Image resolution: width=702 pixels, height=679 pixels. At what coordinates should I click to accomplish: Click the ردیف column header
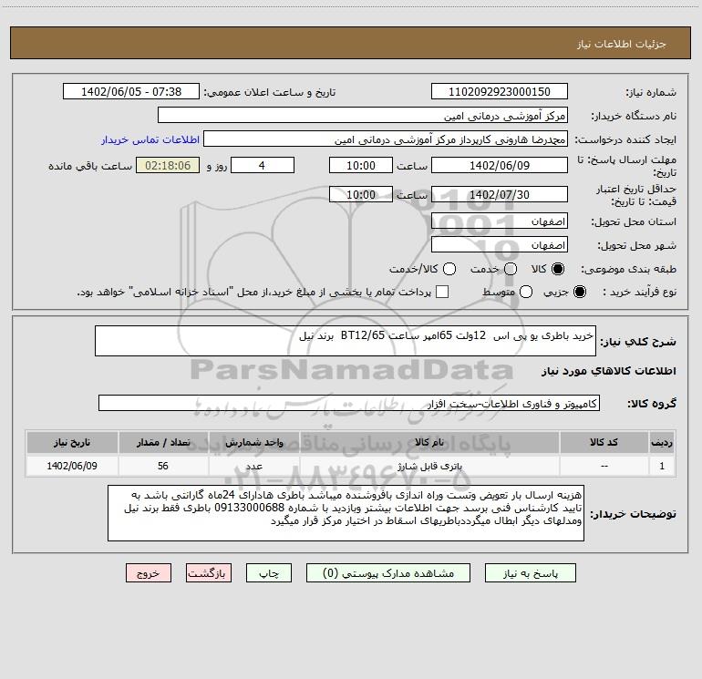tap(662, 442)
